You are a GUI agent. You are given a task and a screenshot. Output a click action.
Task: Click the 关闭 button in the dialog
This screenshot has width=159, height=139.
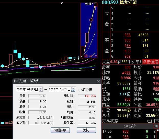pyautogui.click(x=86, y=130)
